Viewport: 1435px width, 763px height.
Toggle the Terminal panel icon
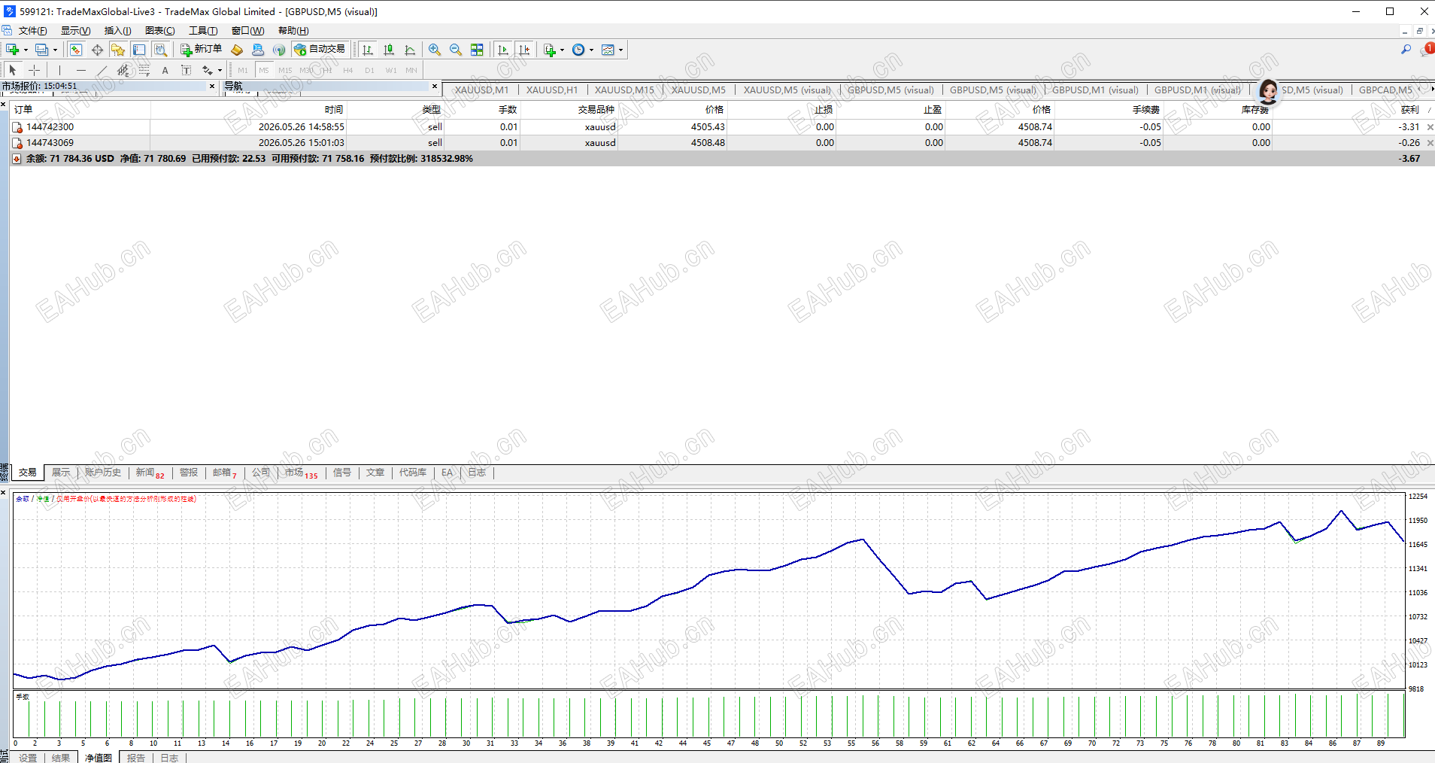point(139,50)
